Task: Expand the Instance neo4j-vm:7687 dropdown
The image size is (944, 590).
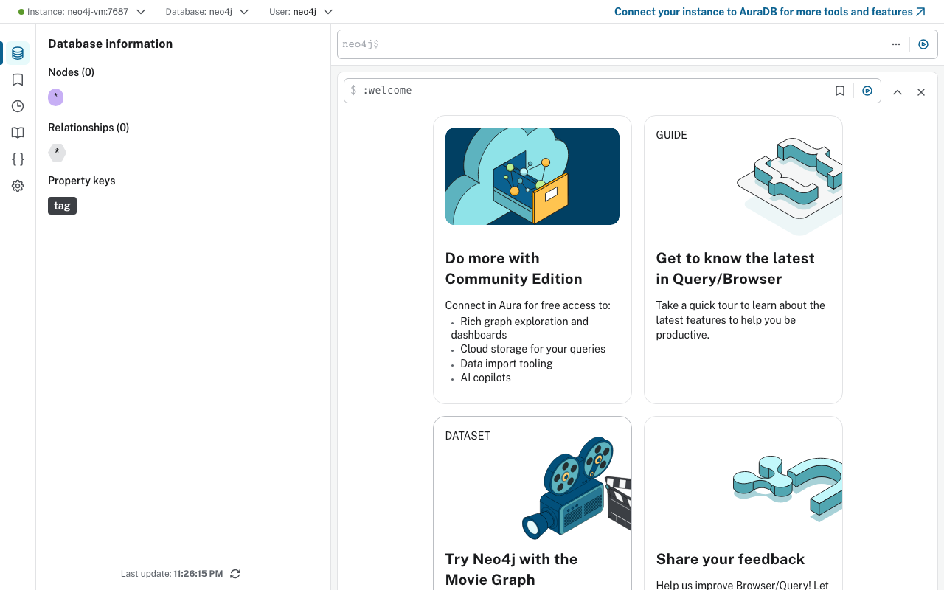Action: coord(82,12)
